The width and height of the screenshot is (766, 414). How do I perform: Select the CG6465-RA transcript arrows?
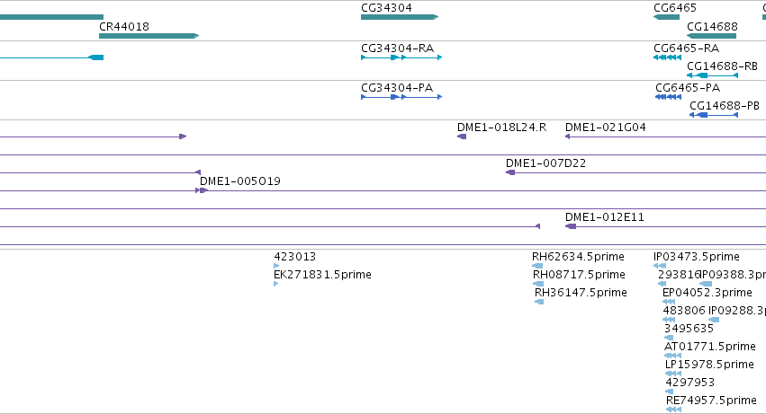point(667,57)
